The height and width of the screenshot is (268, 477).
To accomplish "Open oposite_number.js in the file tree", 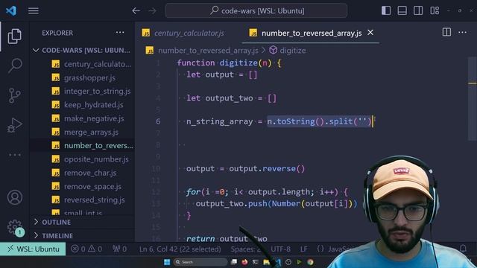I will 82,159.
